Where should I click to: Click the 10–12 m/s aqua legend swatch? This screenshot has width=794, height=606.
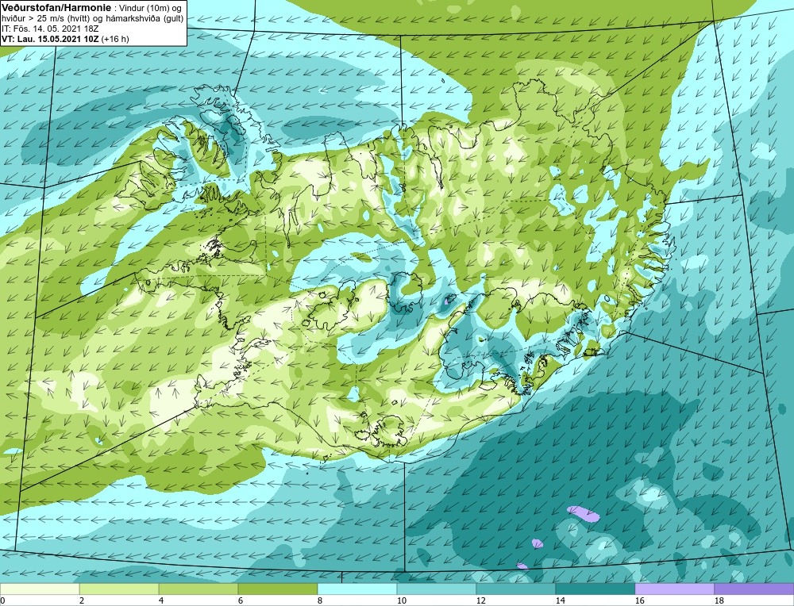point(437,589)
